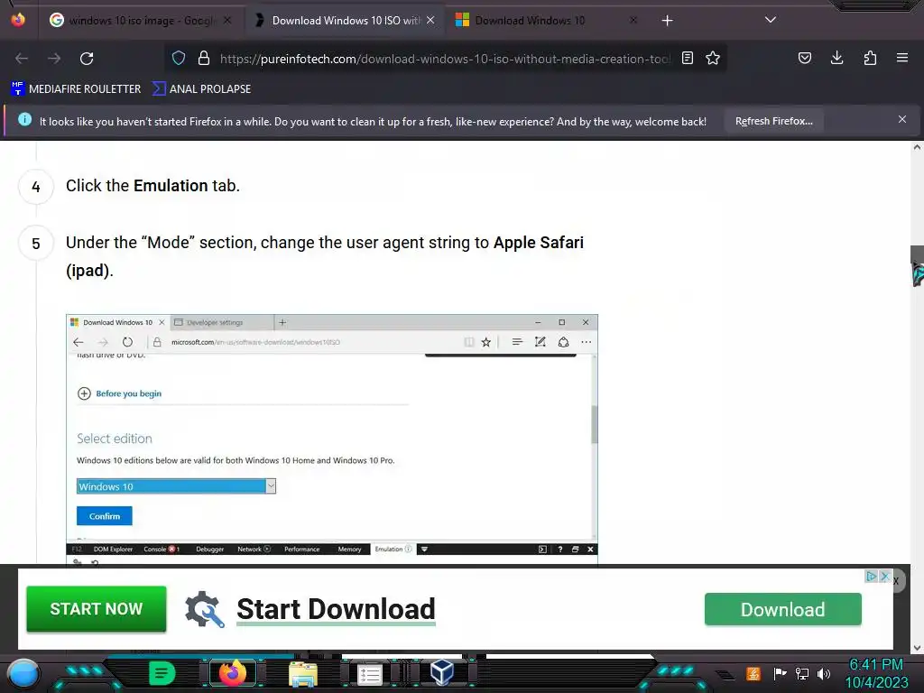Close the Download Windows 10 ISO tab
Screen dimensions: 924x693
tap(430, 21)
